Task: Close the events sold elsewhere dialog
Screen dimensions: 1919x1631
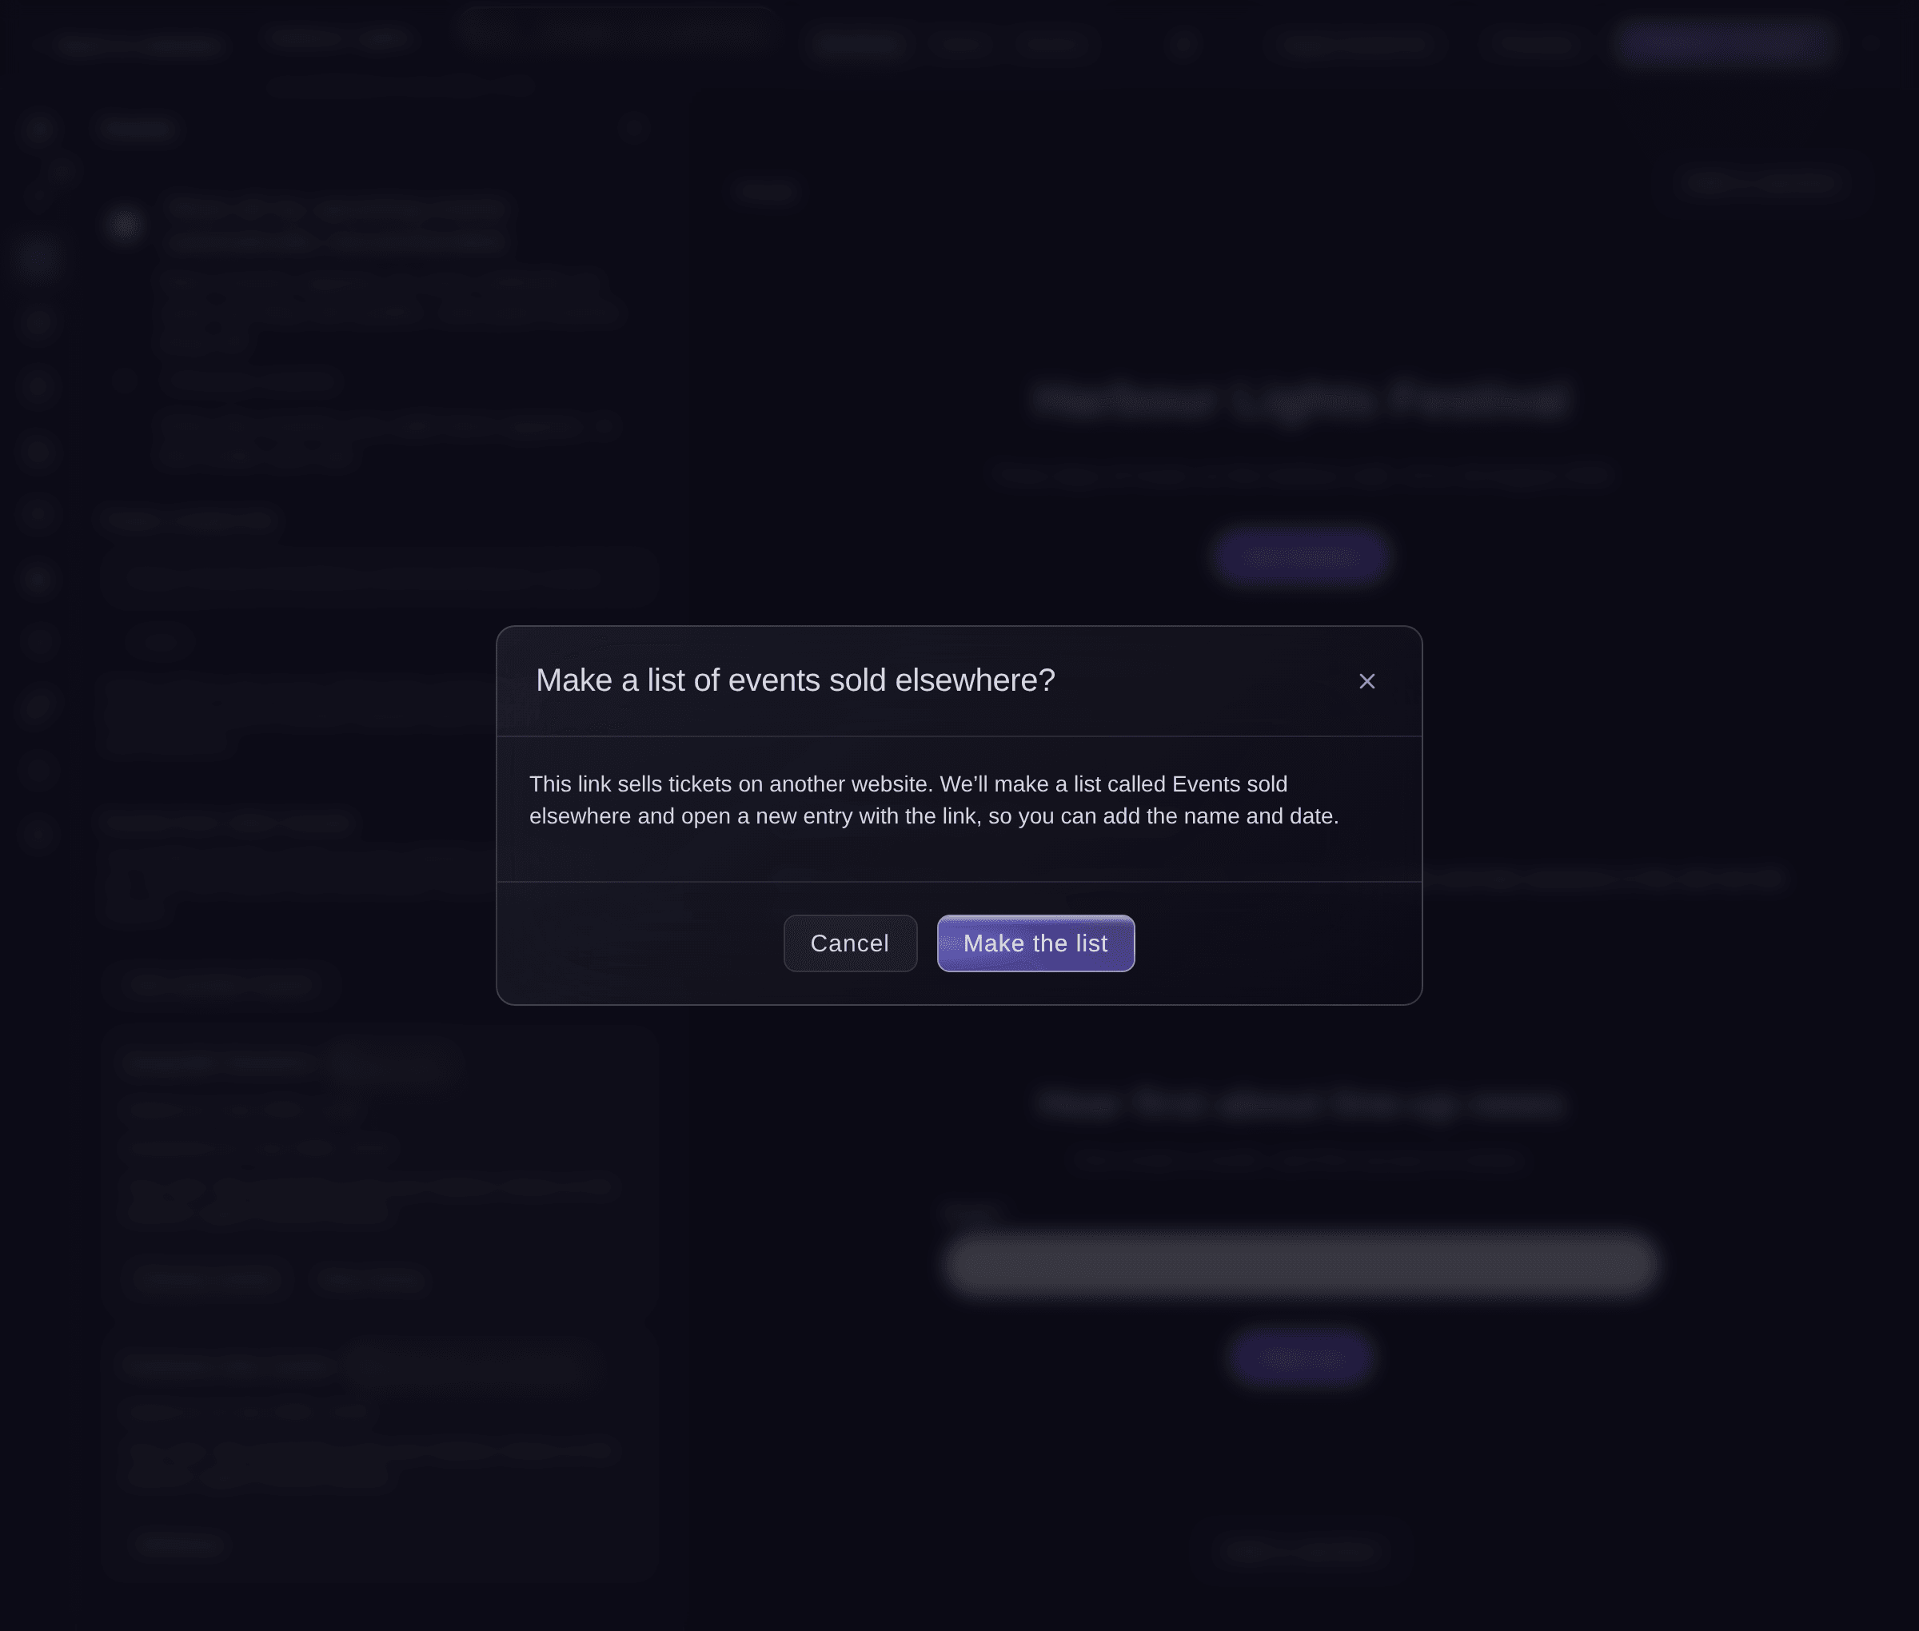Action: [1366, 681]
